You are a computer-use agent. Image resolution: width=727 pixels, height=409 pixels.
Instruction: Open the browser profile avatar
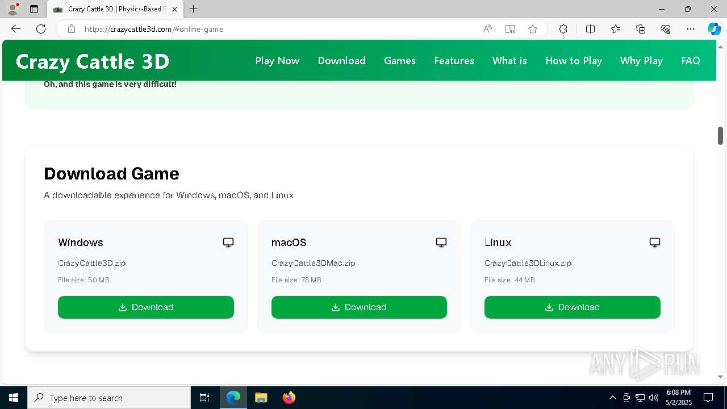[12, 9]
